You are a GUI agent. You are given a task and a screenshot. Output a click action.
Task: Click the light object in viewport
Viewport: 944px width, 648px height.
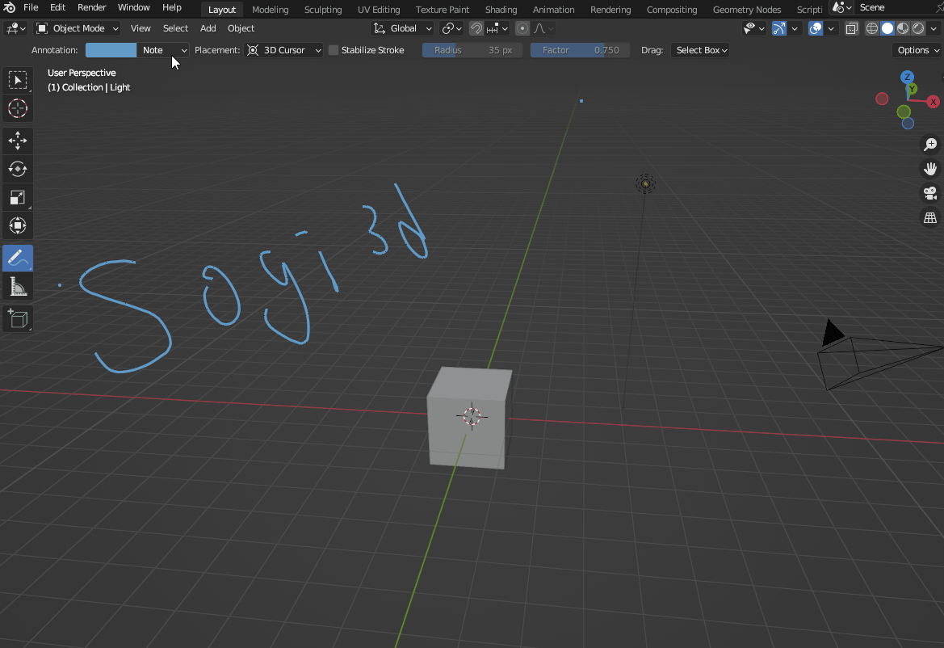click(x=645, y=183)
